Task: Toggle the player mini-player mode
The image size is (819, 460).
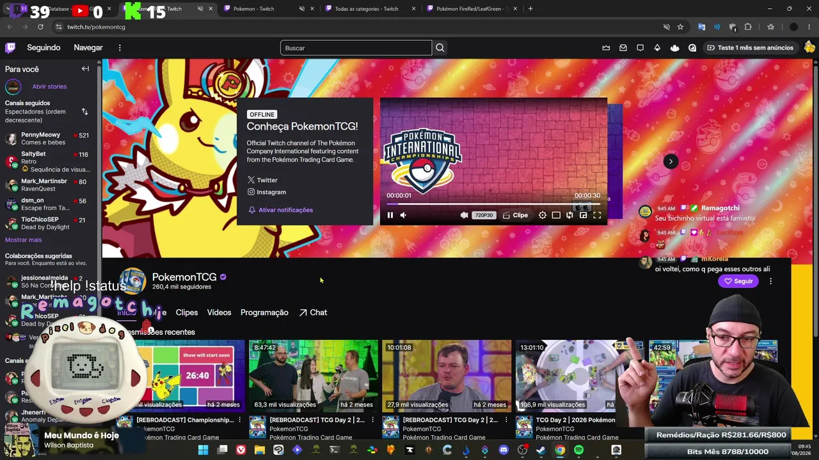Action: pyautogui.click(x=583, y=215)
